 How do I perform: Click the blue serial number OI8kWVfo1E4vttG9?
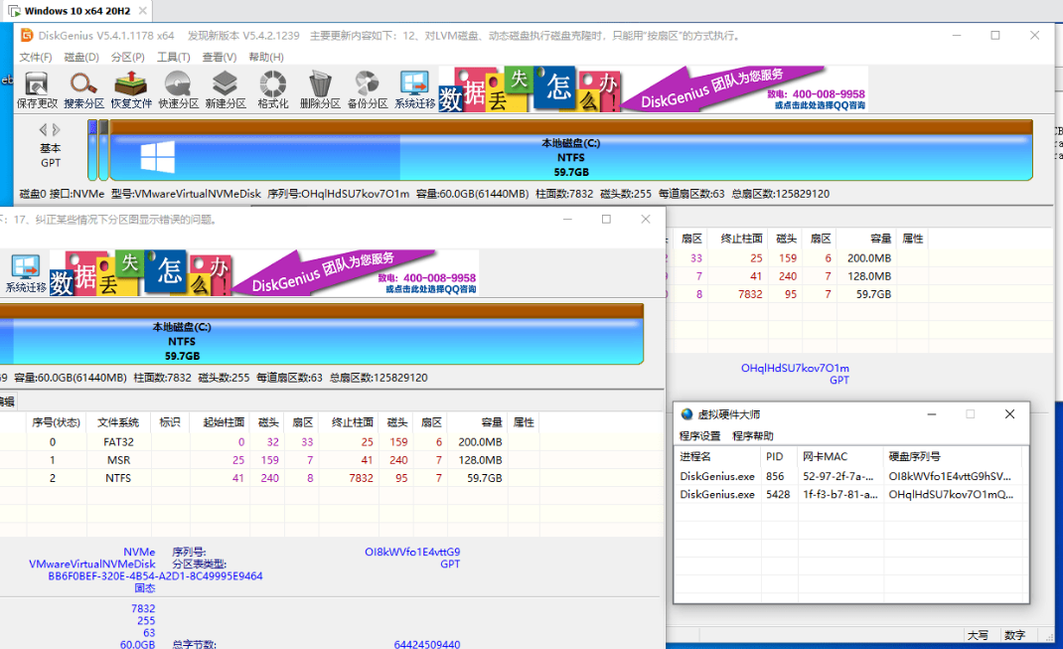[x=412, y=552]
